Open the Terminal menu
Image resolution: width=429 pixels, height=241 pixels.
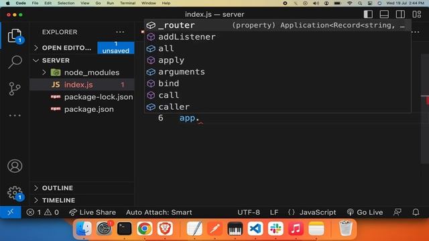(x=128, y=3)
